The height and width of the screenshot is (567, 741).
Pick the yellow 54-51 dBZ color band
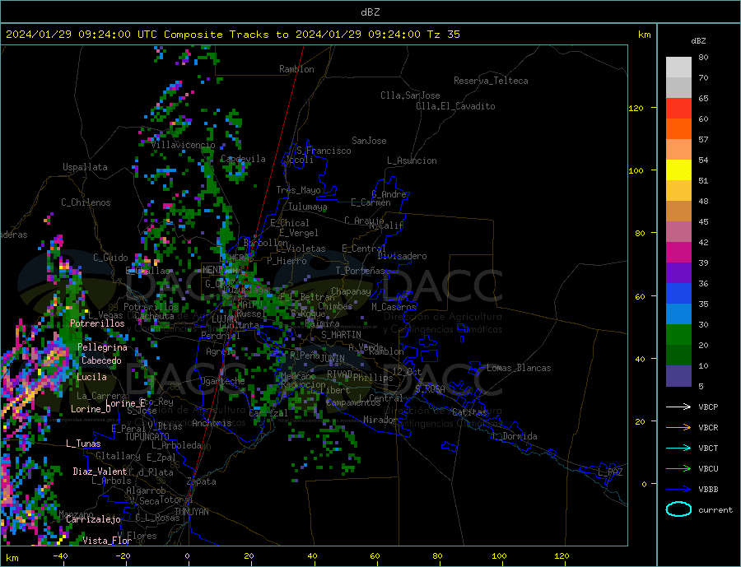(x=678, y=170)
